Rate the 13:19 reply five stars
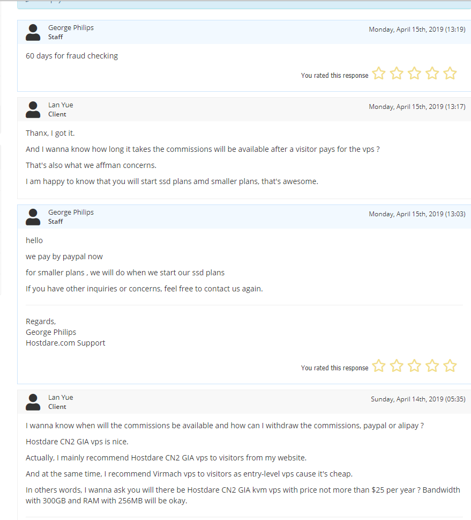 tap(450, 74)
